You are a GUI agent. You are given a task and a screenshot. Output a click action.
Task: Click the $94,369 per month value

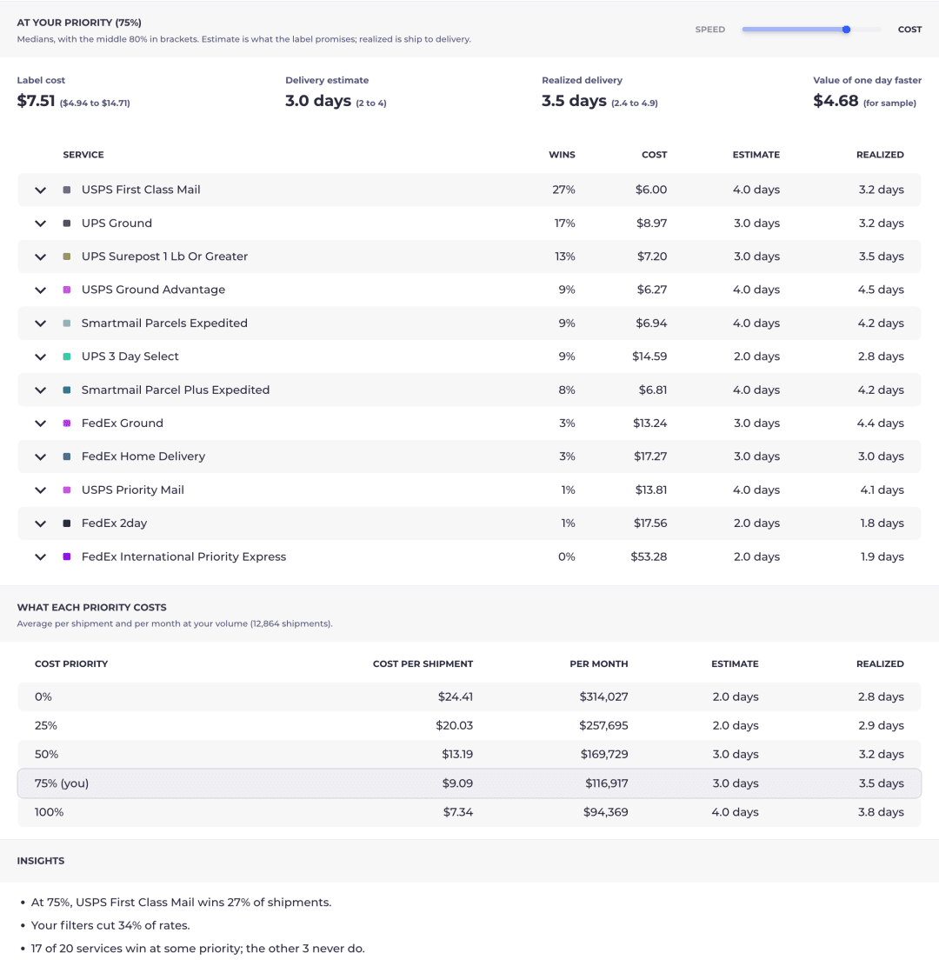(x=606, y=812)
